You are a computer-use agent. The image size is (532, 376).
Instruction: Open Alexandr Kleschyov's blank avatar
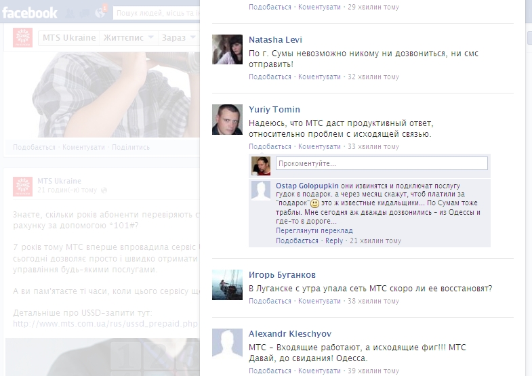(227, 343)
